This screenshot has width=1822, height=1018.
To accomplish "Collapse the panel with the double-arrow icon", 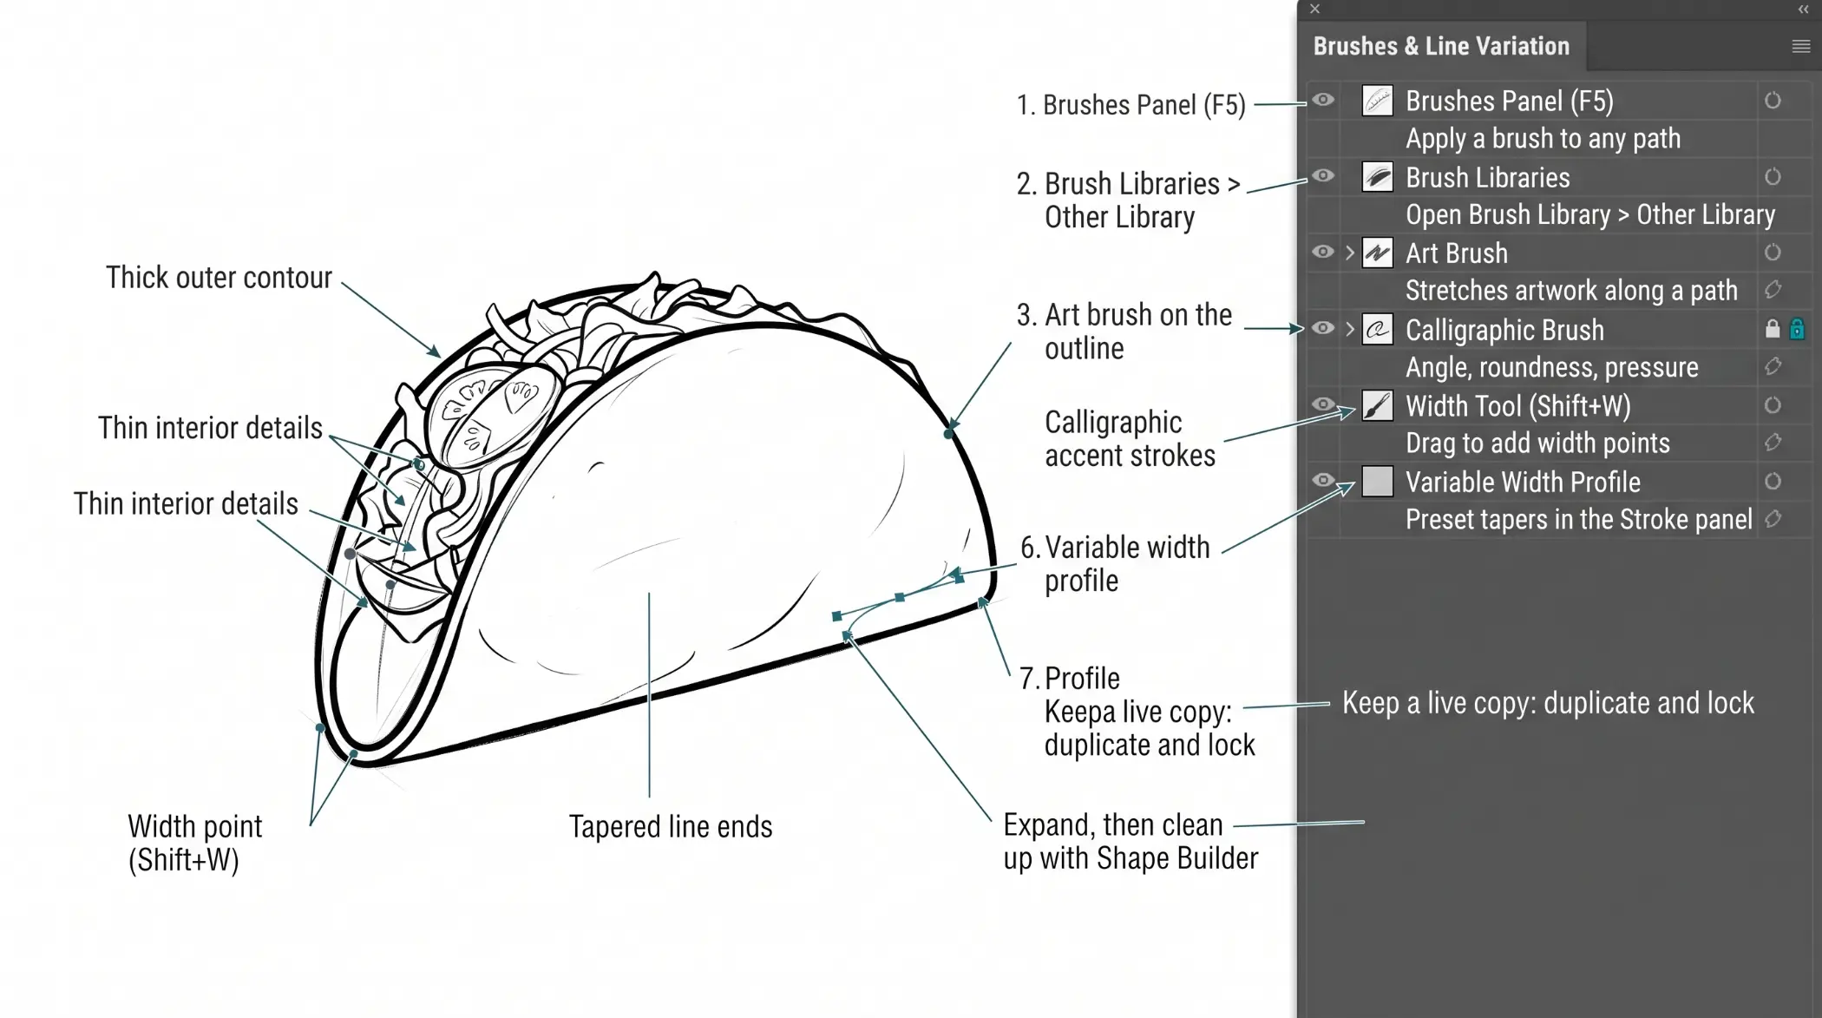I will pyautogui.click(x=1803, y=10).
